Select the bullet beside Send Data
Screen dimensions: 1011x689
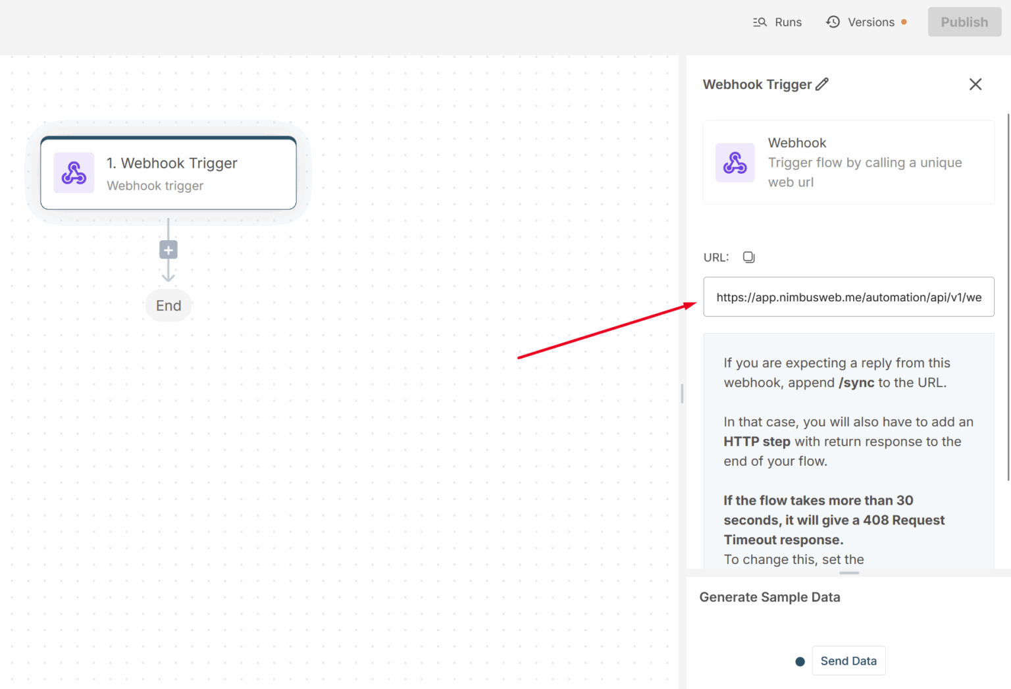(x=800, y=661)
